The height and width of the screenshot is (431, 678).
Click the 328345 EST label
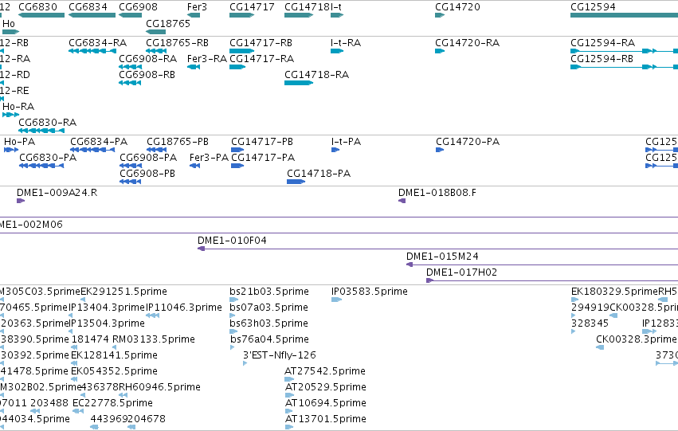point(590,323)
